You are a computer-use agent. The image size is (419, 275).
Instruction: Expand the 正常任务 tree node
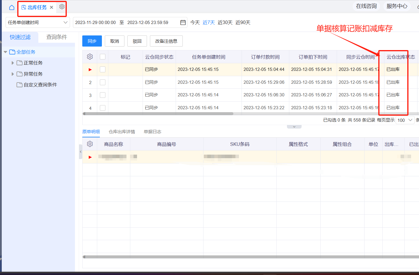(x=13, y=63)
